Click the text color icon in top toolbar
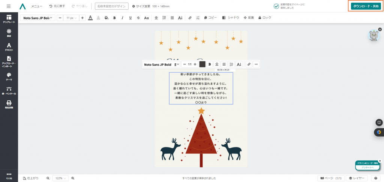Viewport: 384px width, 182px height. tap(90, 18)
